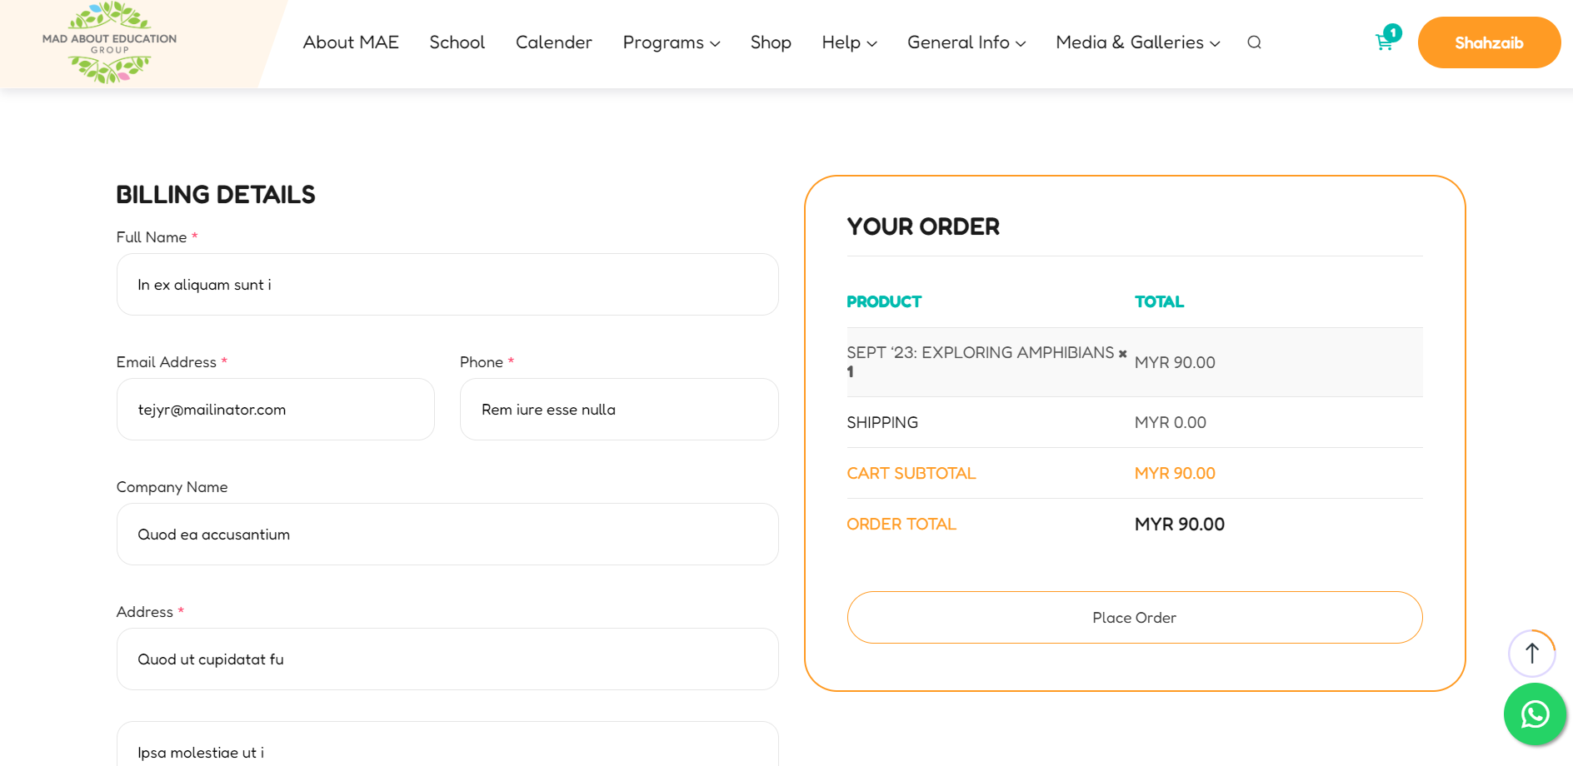The image size is (1573, 766).
Task: Go to About MAE page
Action: (351, 42)
